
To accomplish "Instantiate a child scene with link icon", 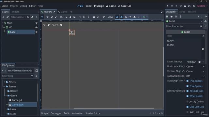I will pyautogui.click(x=8, y=17).
